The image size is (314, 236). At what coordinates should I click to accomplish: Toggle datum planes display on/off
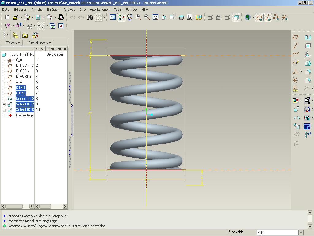259,18
